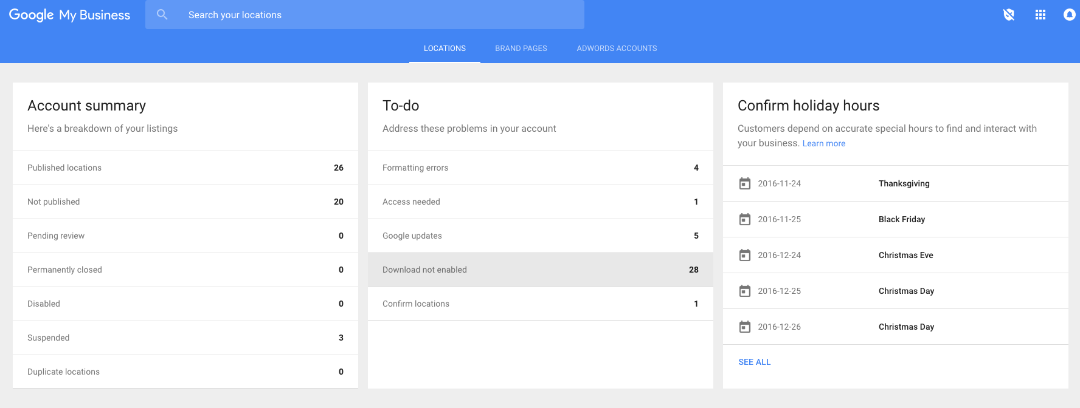Click the Google My Business logo

pos(69,15)
